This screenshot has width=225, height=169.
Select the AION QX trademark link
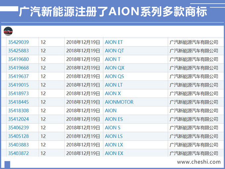click(114, 68)
